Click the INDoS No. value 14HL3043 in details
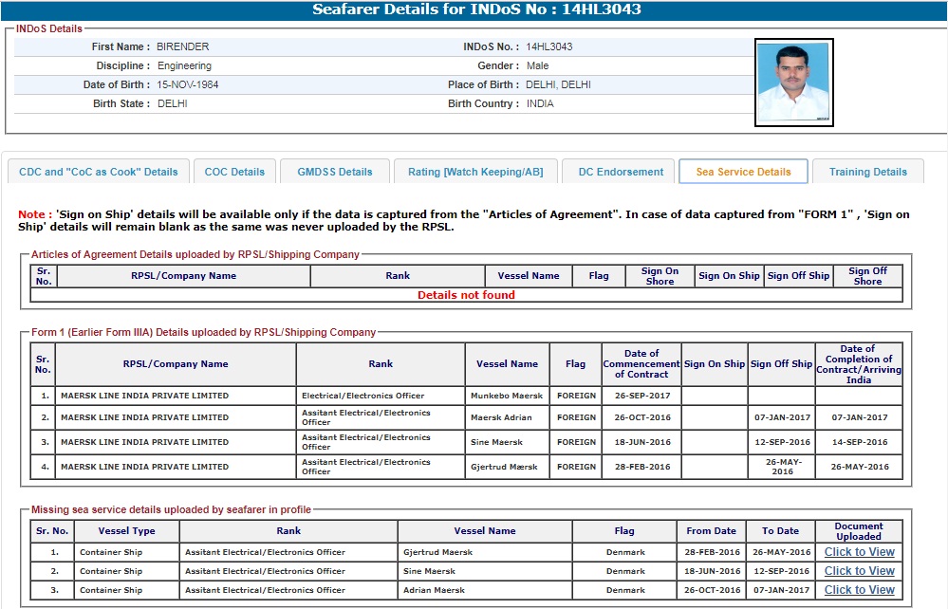The height and width of the screenshot is (609, 948). pyautogui.click(x=548, y=46)
